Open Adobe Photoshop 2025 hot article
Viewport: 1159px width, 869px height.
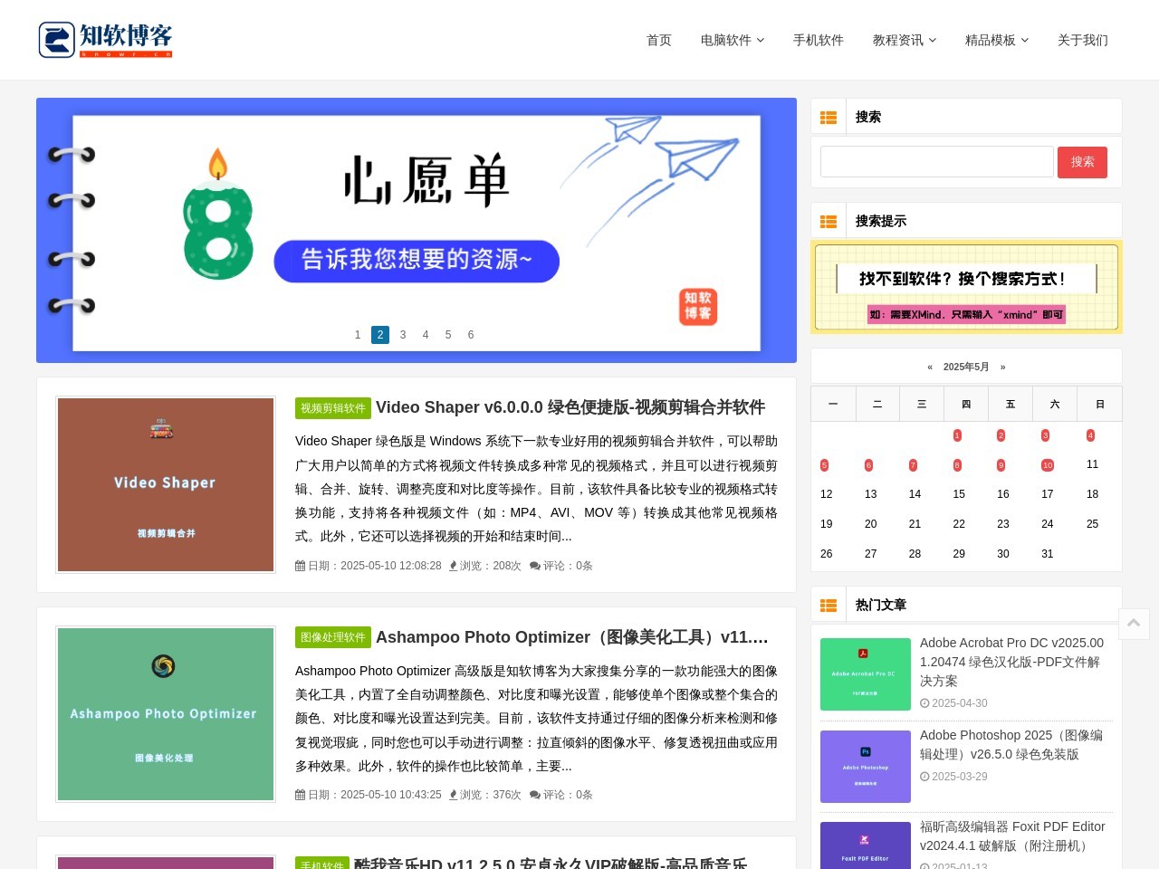coord(1011,745)
